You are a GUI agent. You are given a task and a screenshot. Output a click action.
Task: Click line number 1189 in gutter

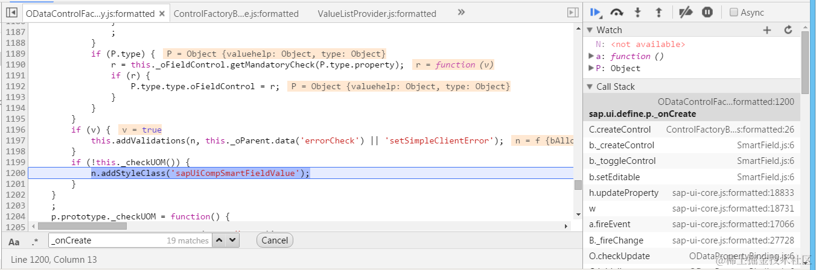(15, 54)
